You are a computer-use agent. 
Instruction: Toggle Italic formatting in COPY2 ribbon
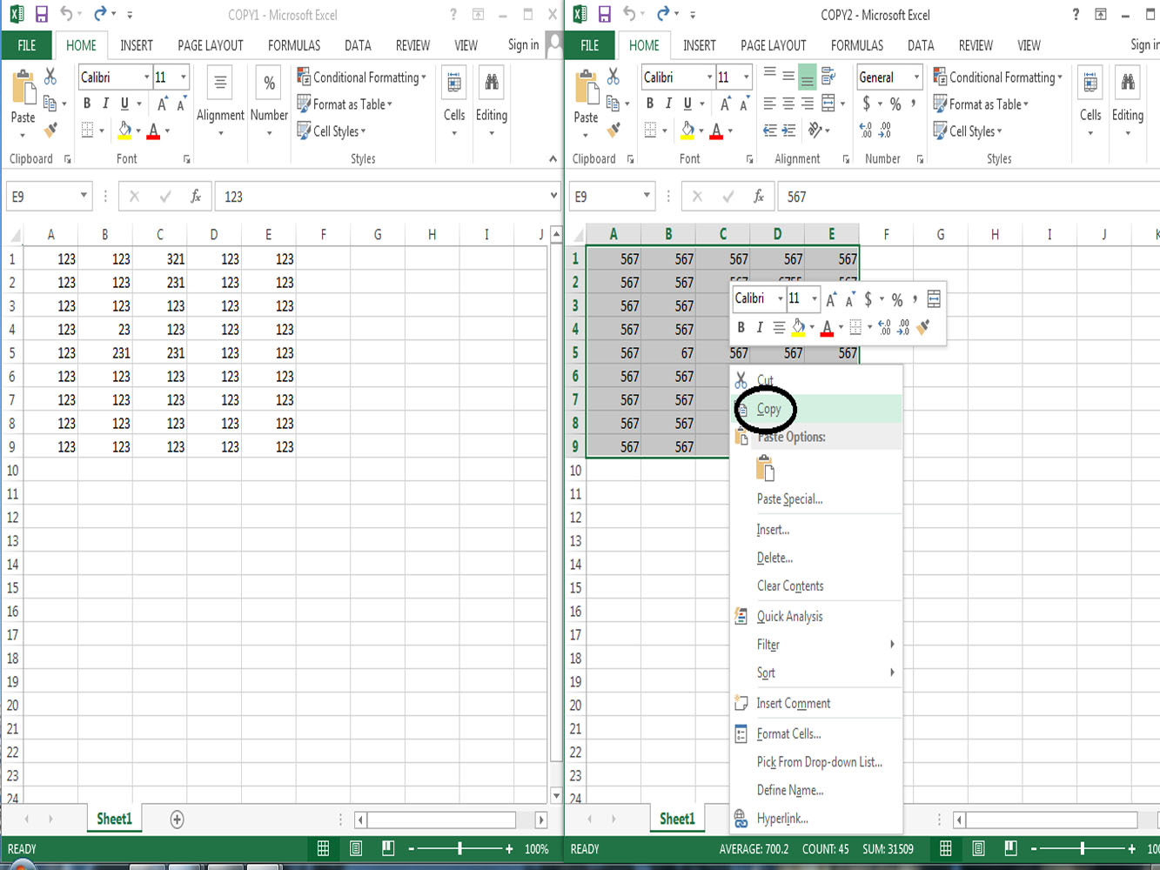pyautogui.click(x=667, y=104)
